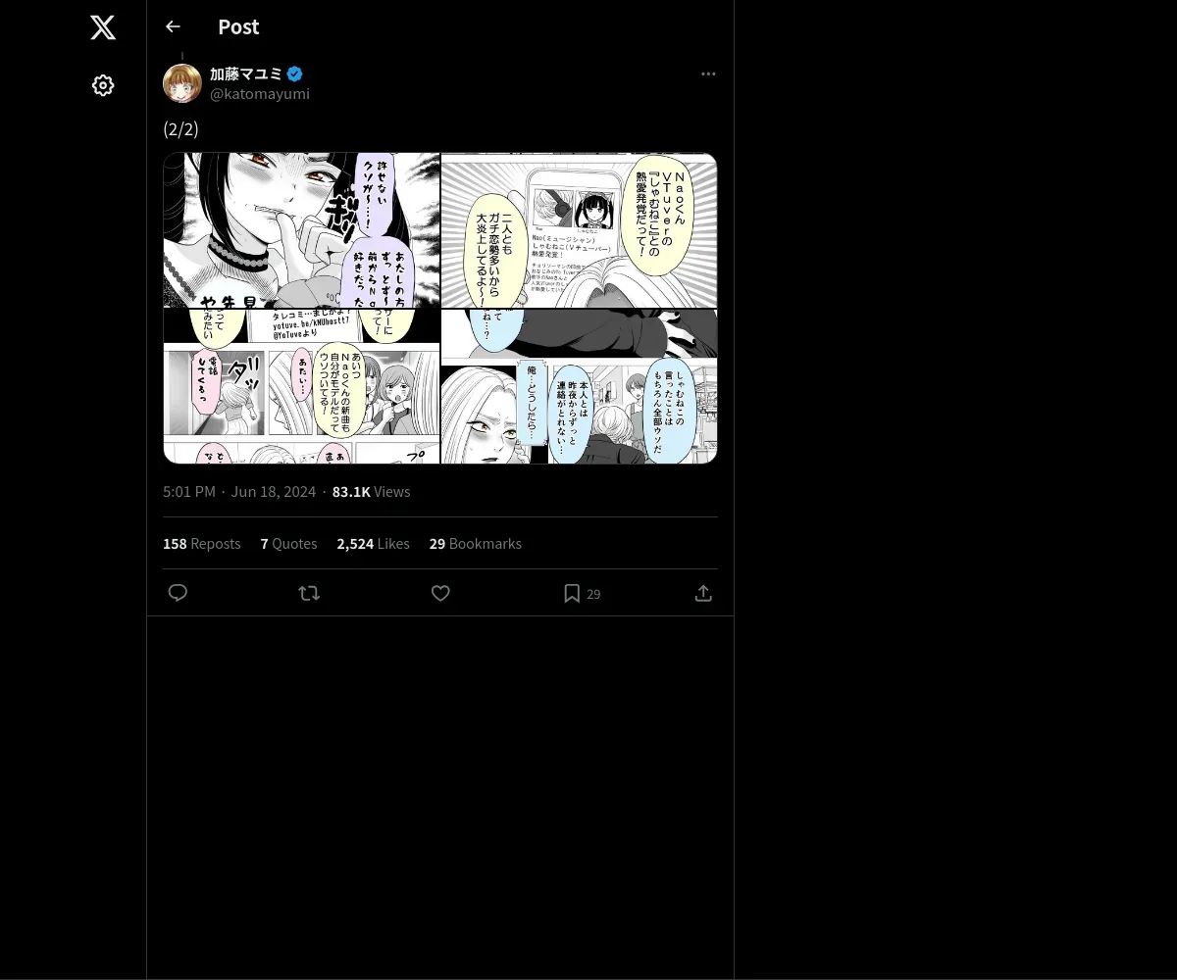The width and height of the screenshot is (1177, 980).
Task: View the top-left manga panel image
Action: [x=301, y=230]
